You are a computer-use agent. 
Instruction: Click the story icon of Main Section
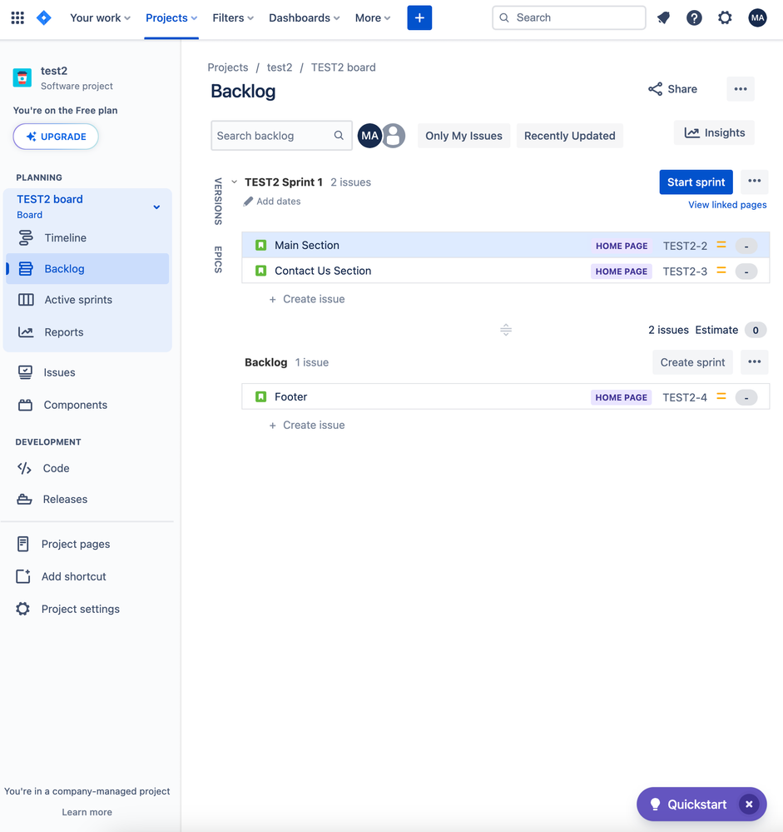[260, 245]
